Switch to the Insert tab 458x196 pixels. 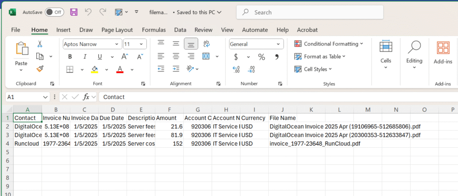coord(64,30)
